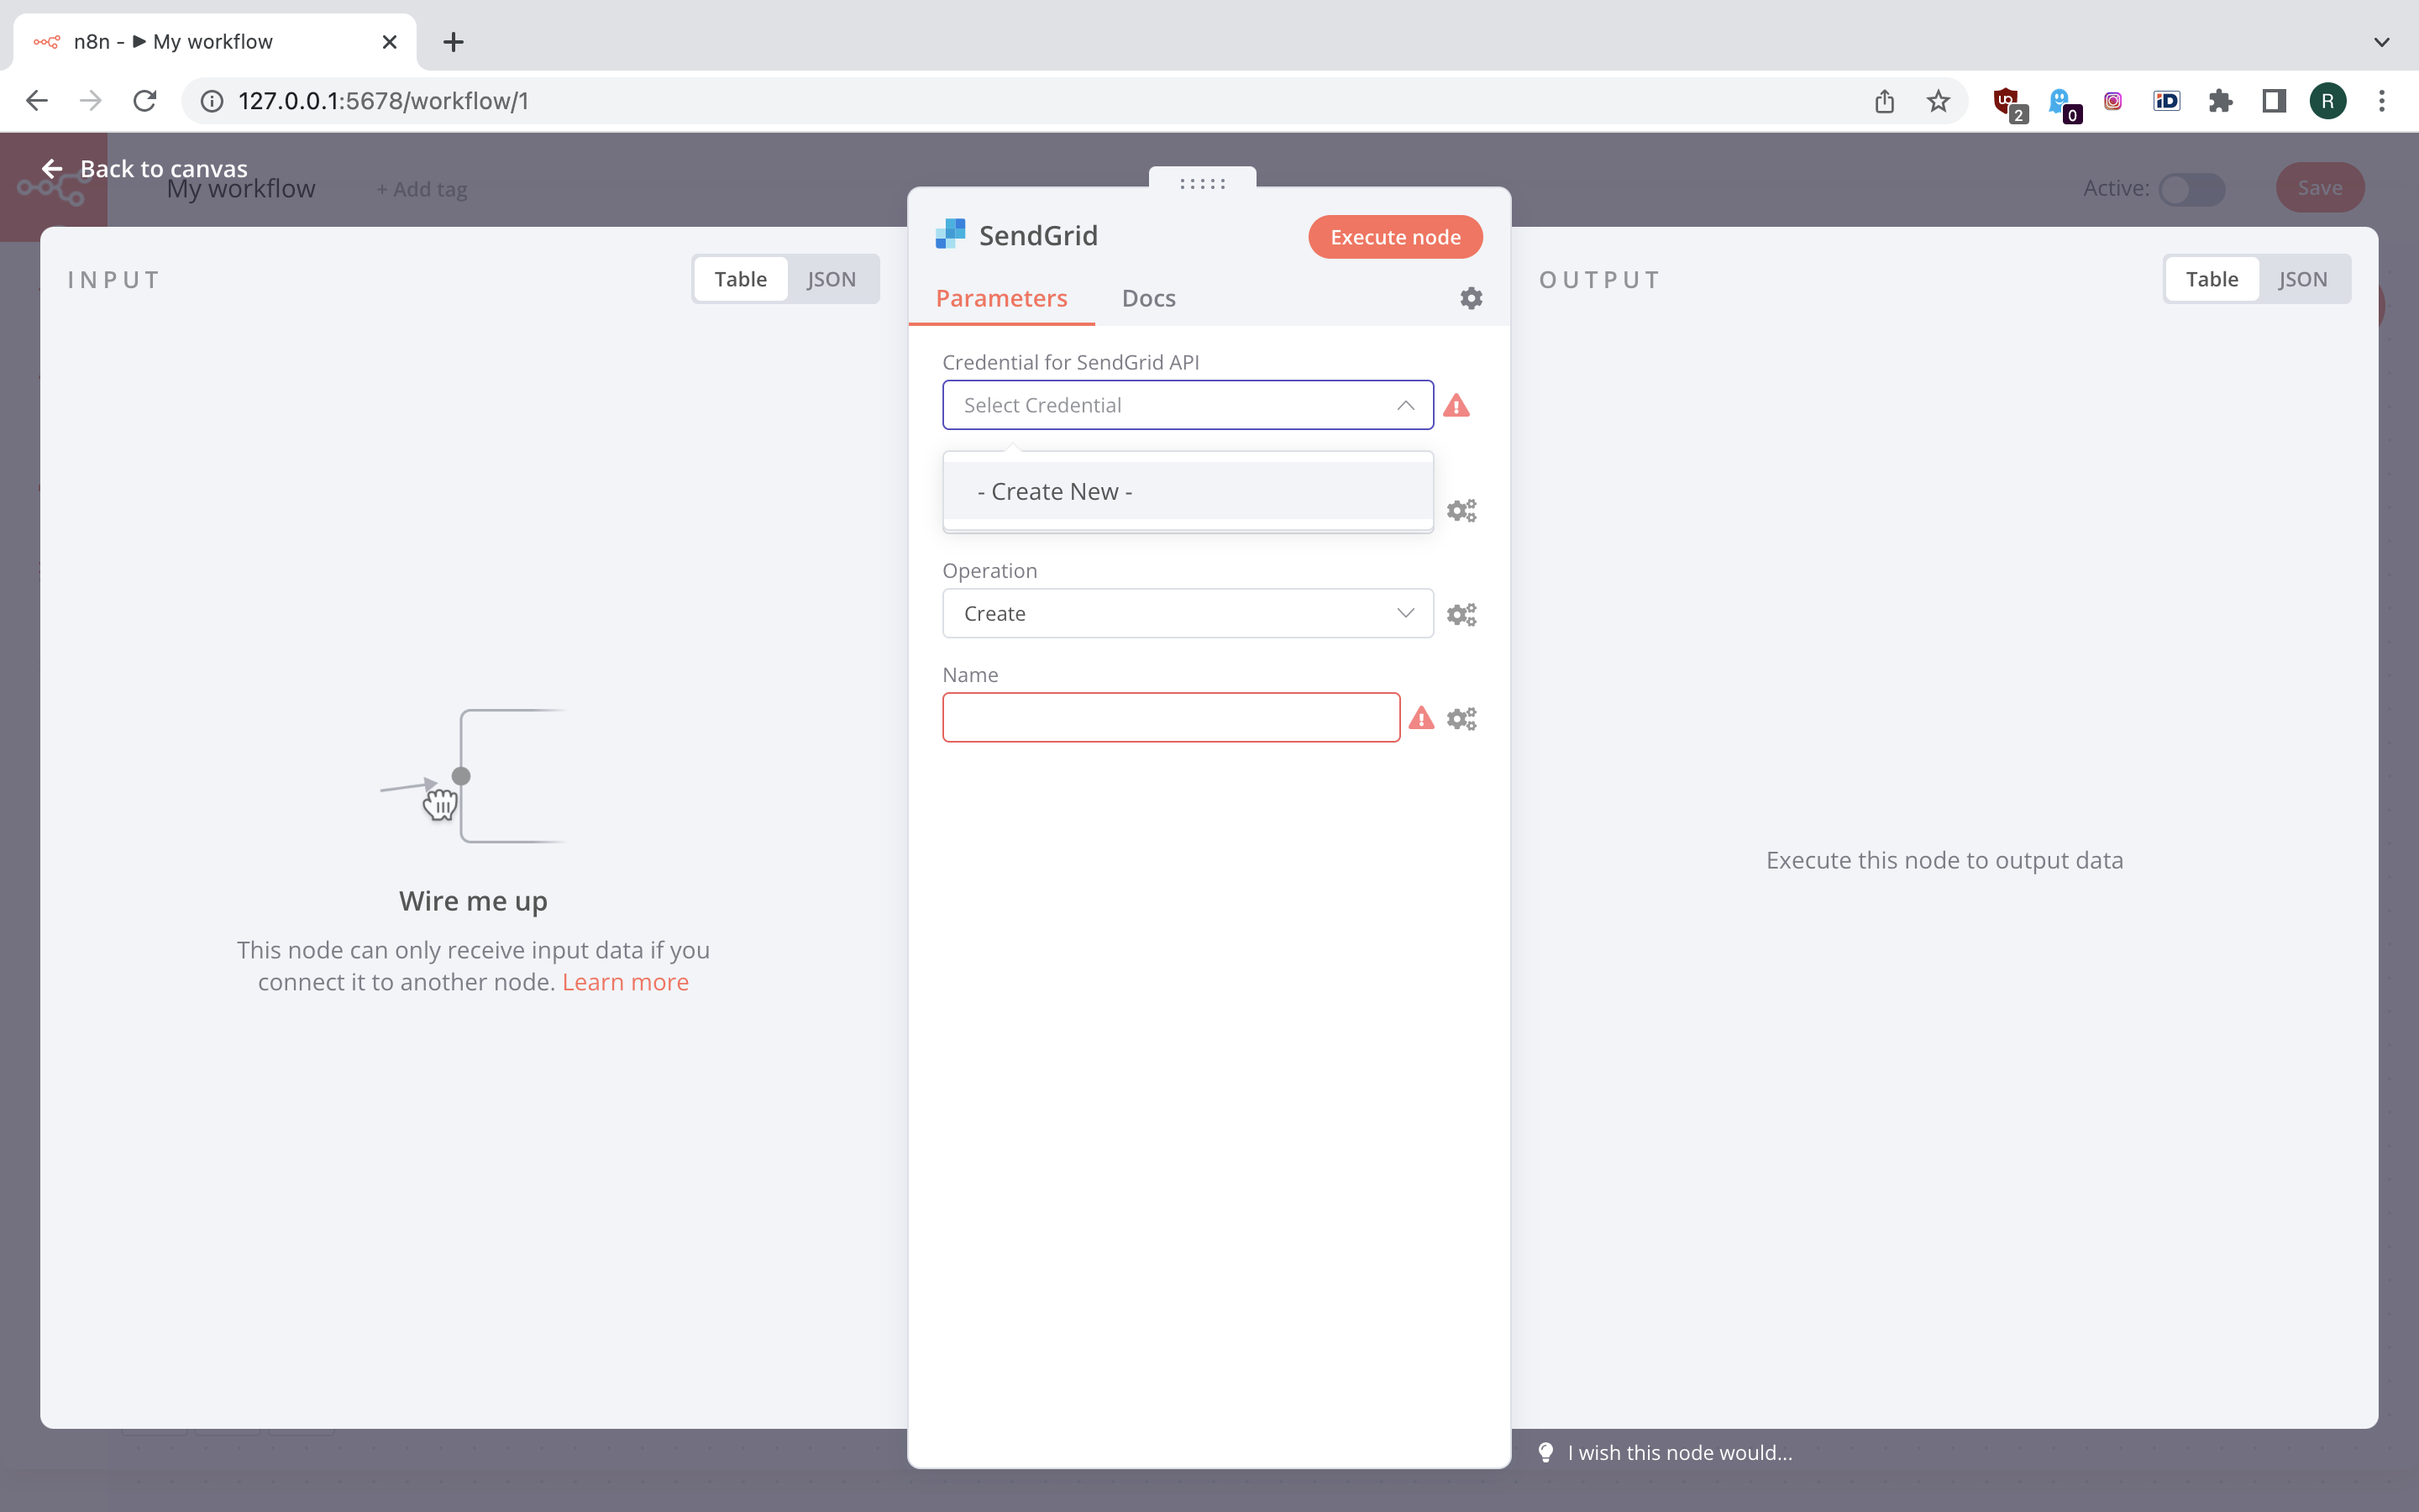Click the back arrow to canvas
Viewport: 2419px width, 1512px height.
(x=52, y=169)
